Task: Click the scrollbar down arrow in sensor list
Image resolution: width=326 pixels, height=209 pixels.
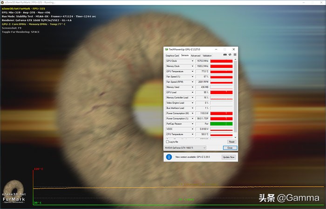Action: 235,137
